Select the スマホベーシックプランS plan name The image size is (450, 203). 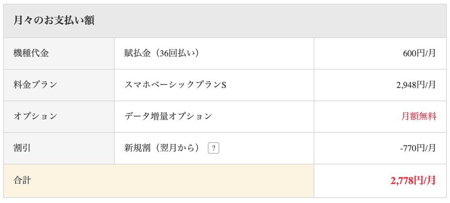pos(175,85)
